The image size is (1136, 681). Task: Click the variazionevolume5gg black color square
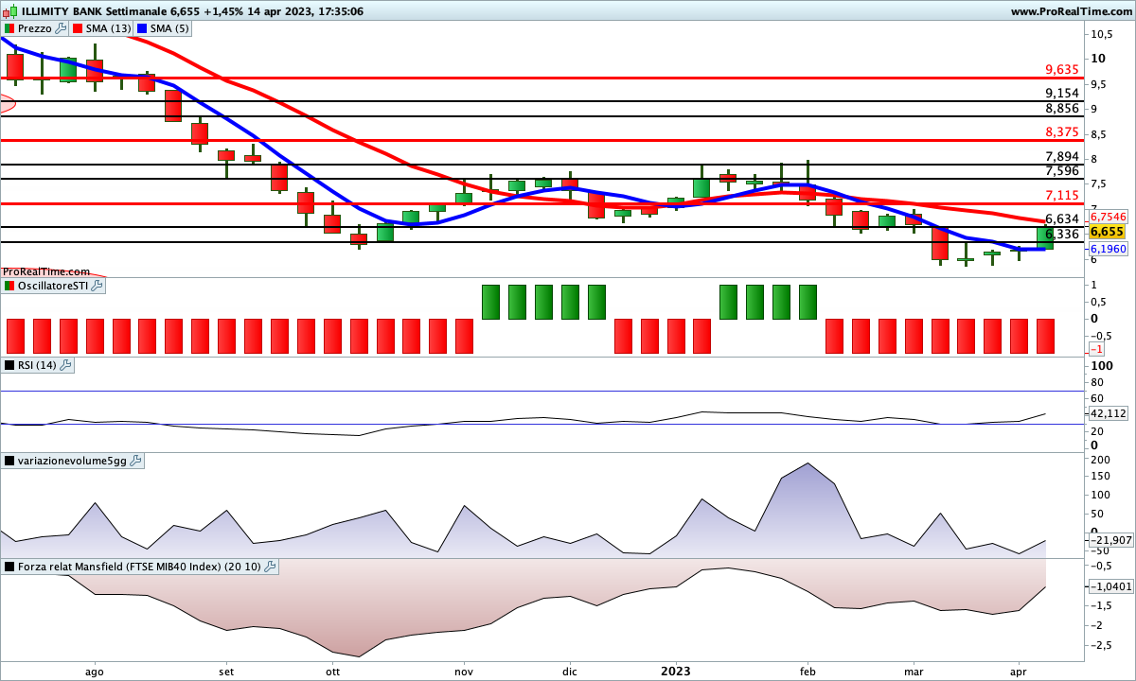pyautogui.click(x=9, y=461)
